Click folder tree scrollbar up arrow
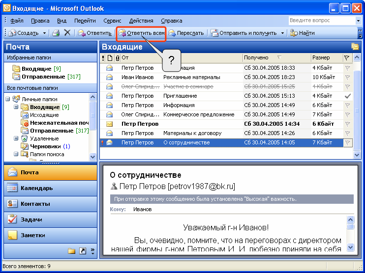365x273 pixels. 92,97
